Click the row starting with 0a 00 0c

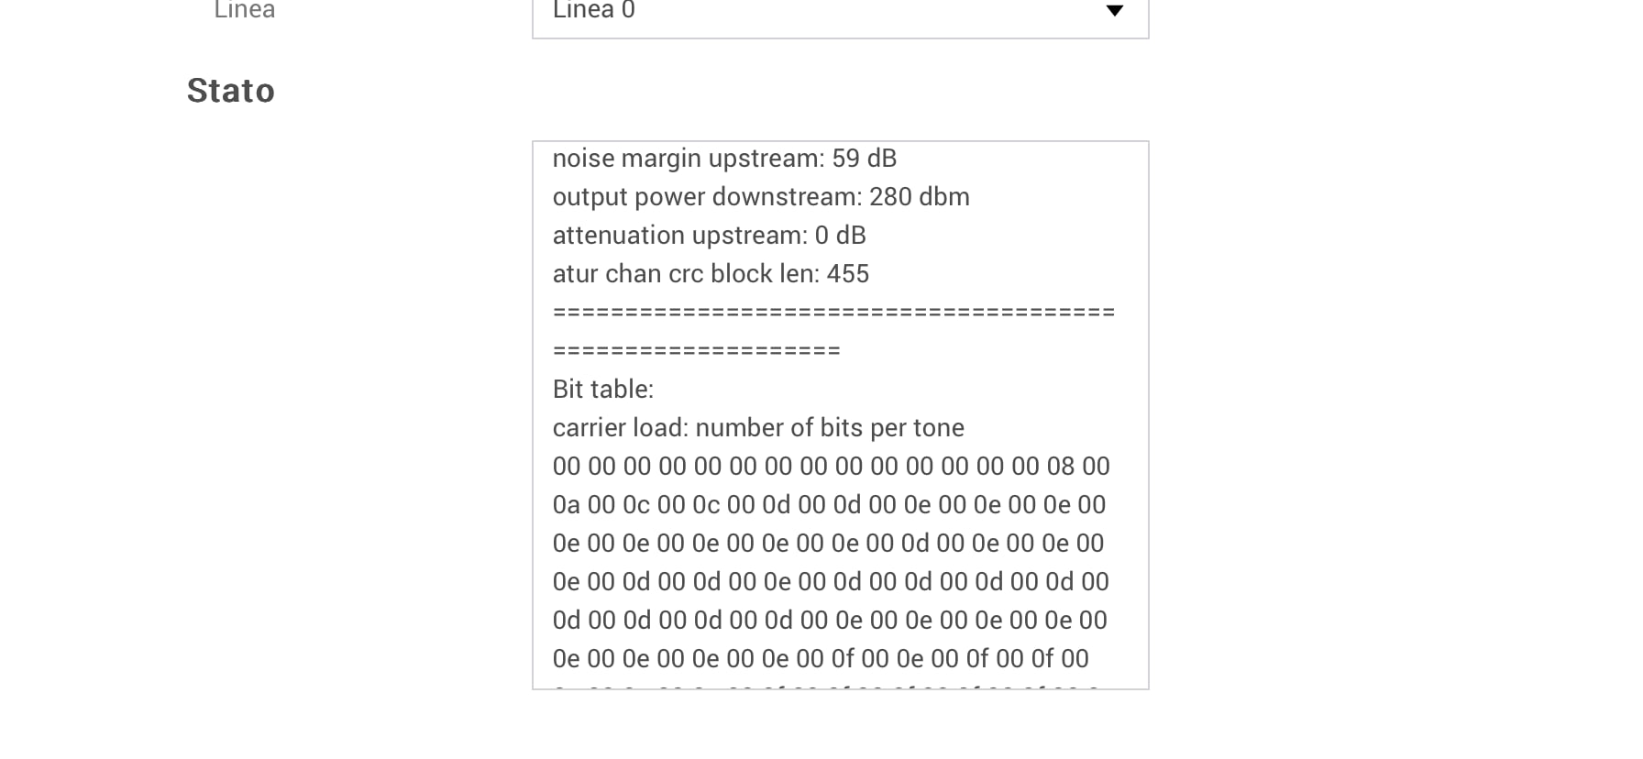coord(829,505)
